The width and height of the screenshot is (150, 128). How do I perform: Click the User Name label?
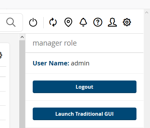tap(51, 63)
